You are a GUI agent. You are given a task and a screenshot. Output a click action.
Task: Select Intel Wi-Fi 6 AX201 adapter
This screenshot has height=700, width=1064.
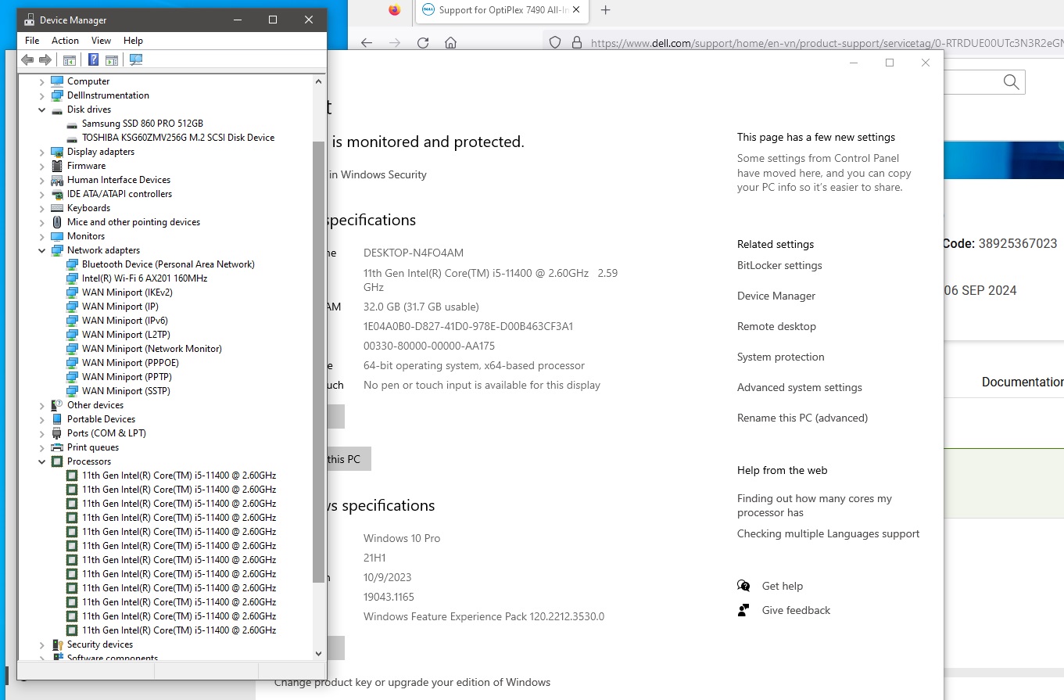click(x=144, y=278)
